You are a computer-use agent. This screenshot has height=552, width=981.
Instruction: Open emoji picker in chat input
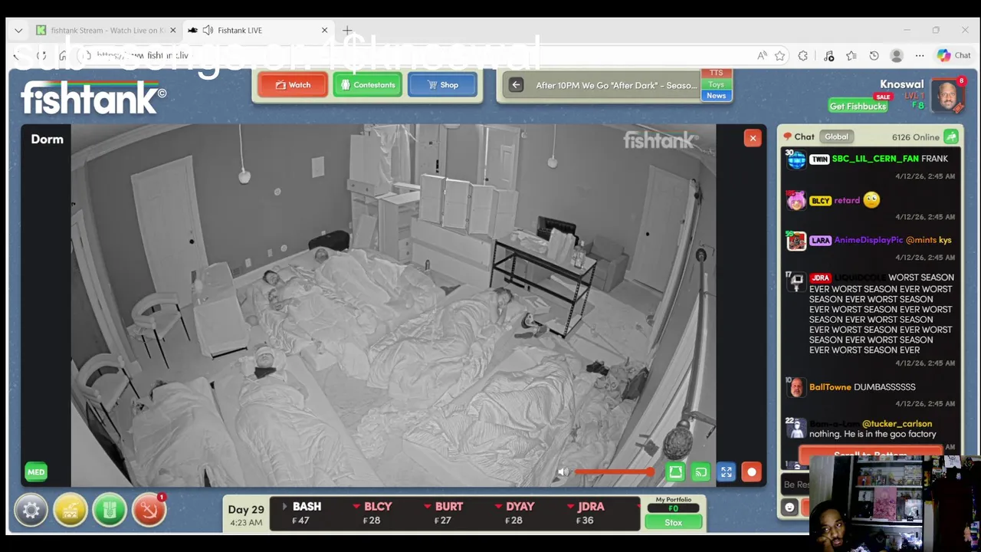point(789,508)
